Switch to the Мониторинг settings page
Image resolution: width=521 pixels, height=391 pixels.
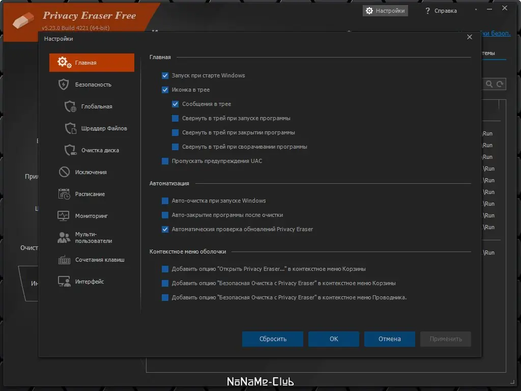click(x=92, y=216)
